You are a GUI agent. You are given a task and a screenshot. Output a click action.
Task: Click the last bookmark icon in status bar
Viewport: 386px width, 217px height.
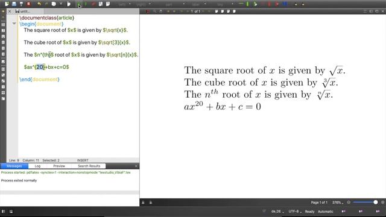378,211
